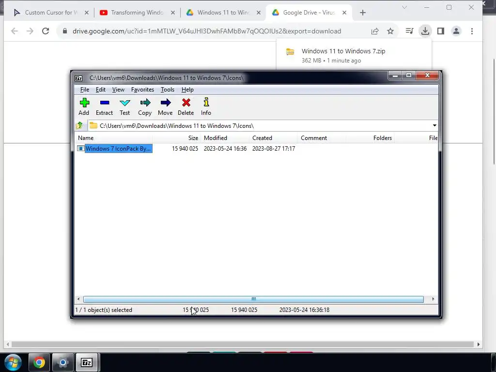Click the Copy toolbar icon in 7-Zip

pos(145,107)
